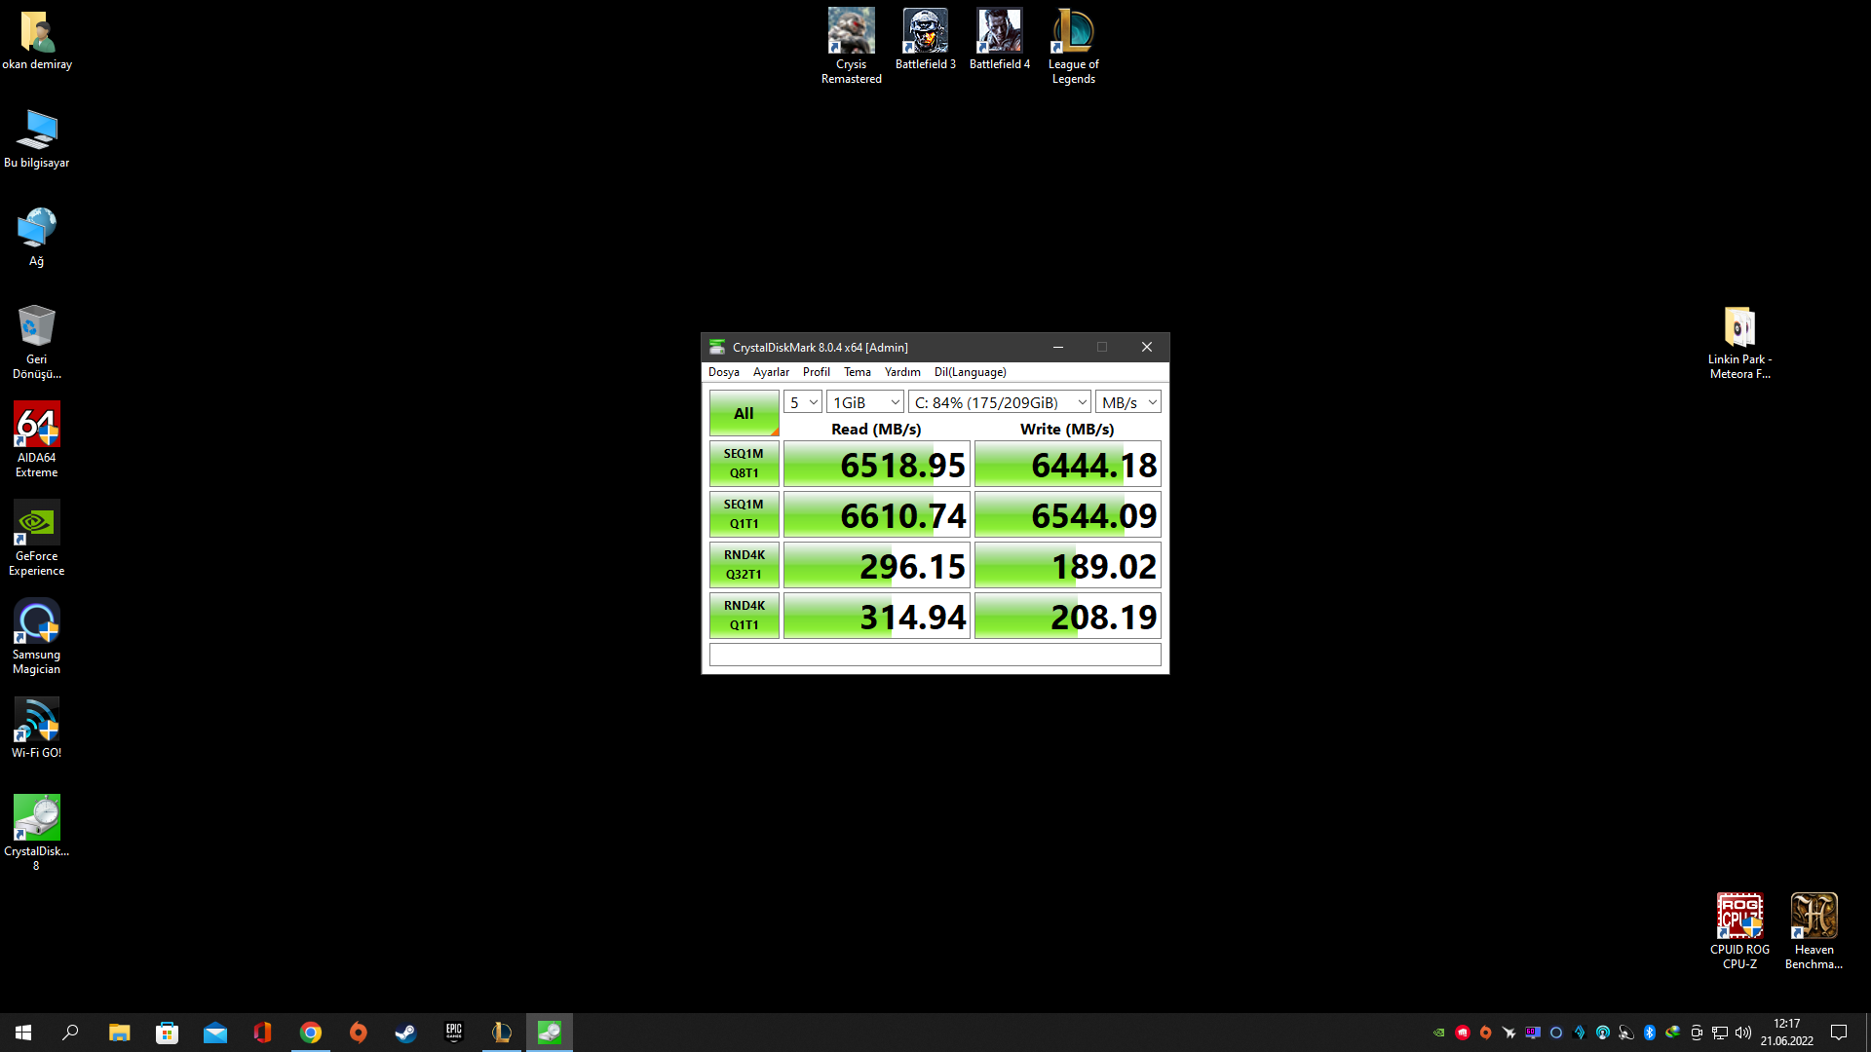Click the green All button
The height and width of the screenshot is (1052, 1871).
pyautogui.click(x=744, y=413)
